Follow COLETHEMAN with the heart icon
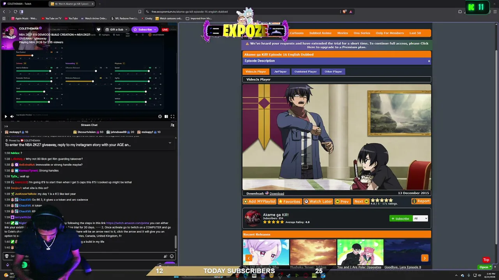Viewport: 499px width, 280px height. coord(99,30)
